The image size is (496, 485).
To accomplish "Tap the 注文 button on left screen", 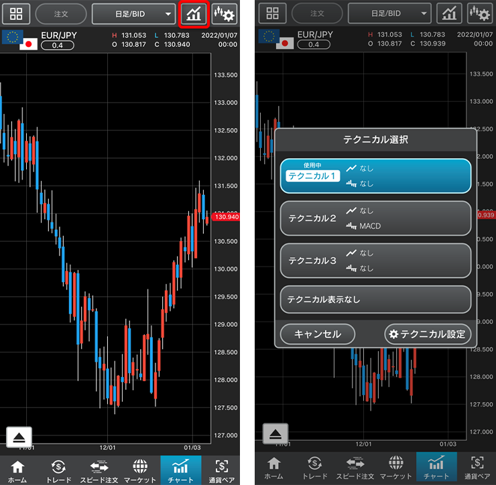I will [60, 13].
